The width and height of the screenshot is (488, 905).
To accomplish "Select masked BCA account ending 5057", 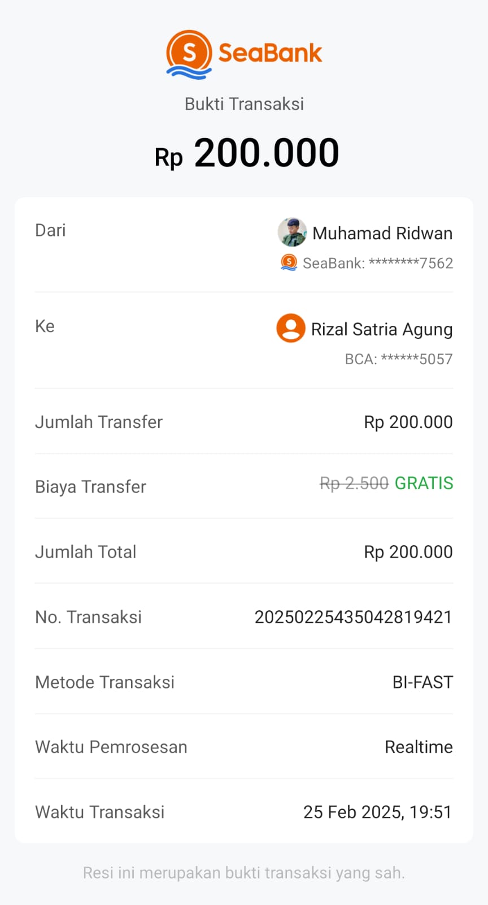I will (399, 359).
